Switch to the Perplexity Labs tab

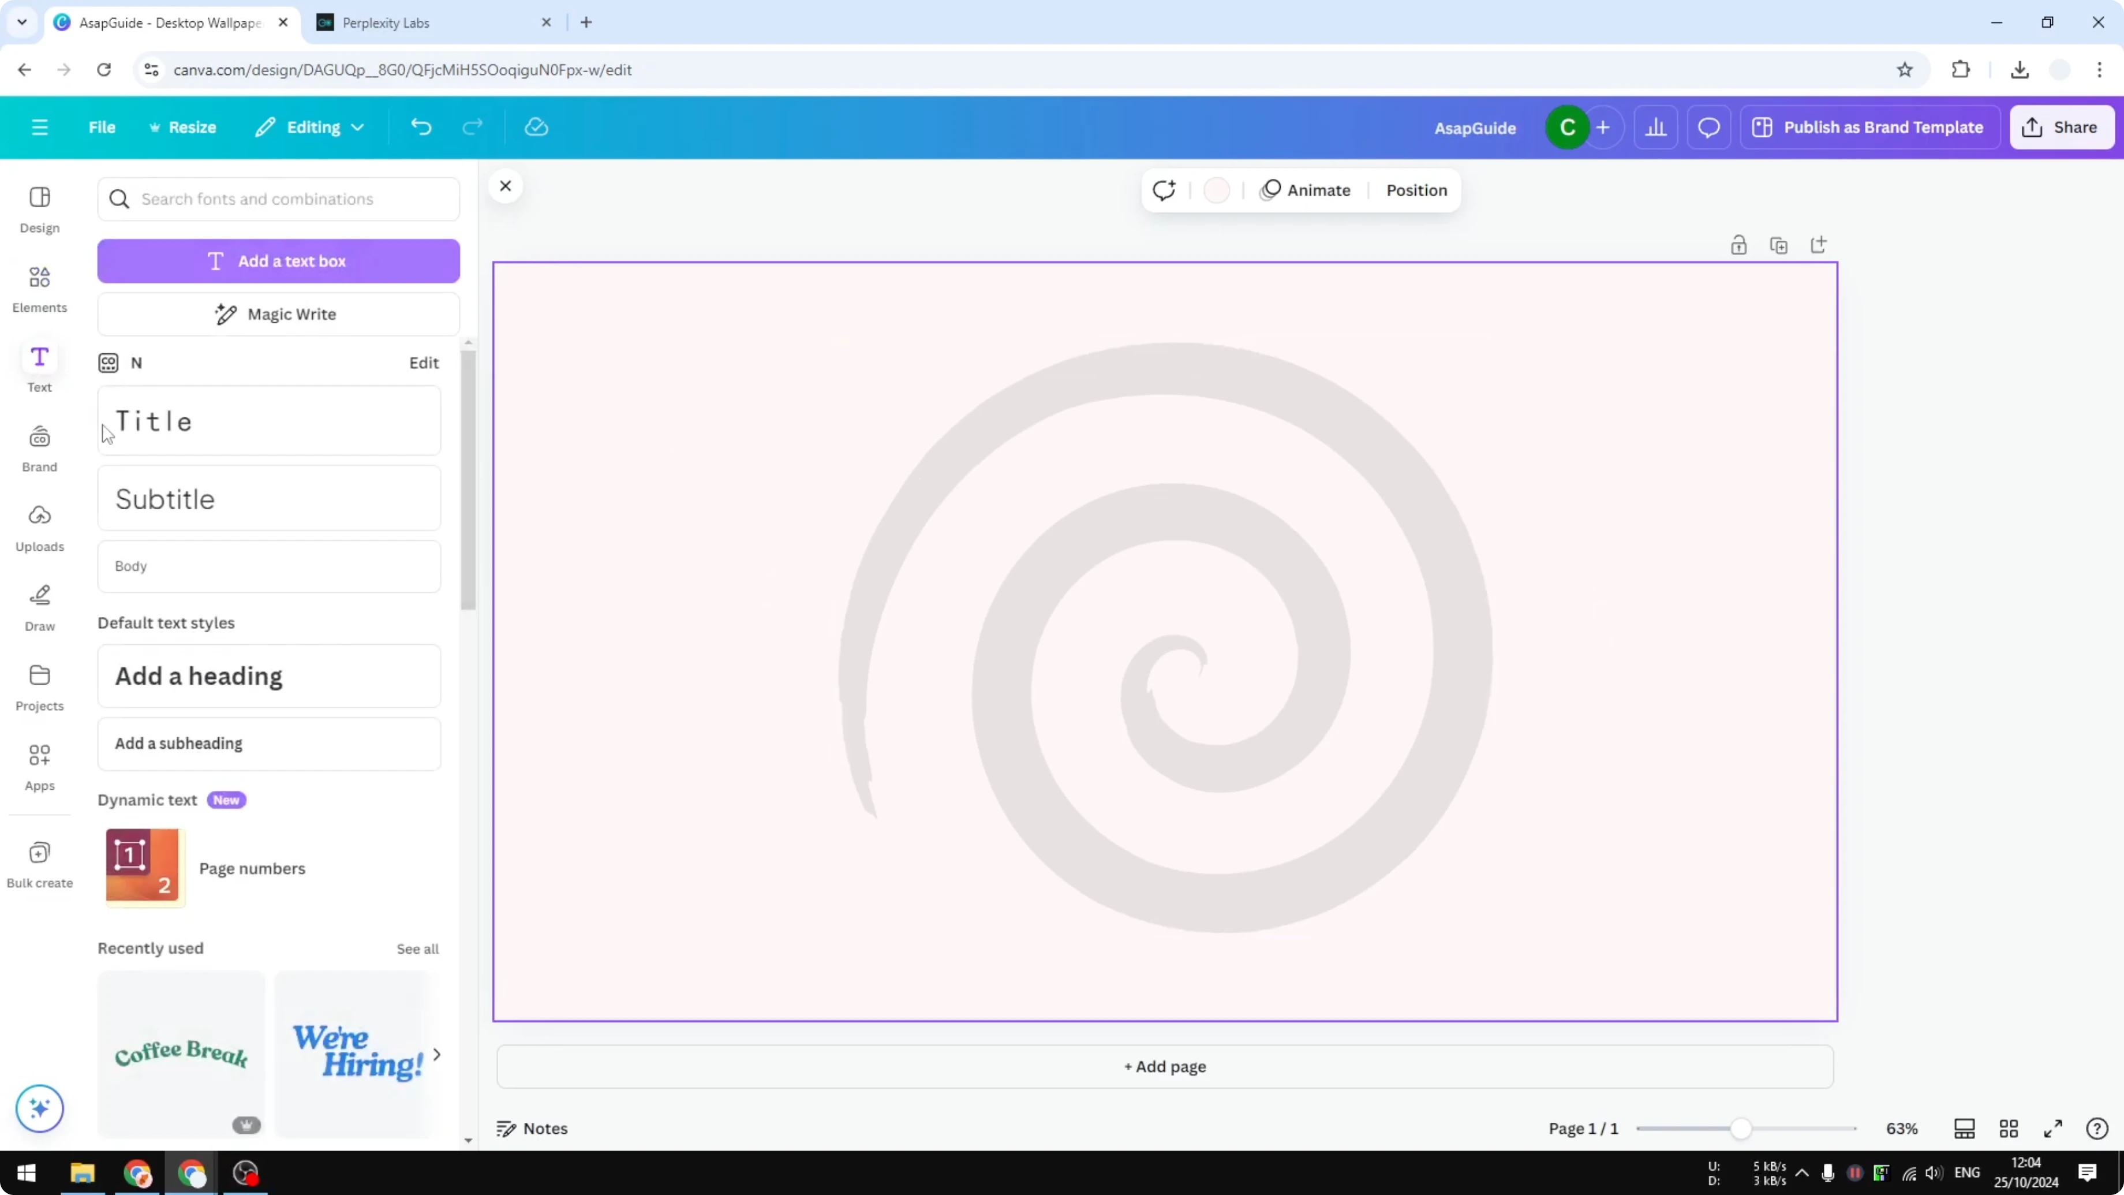[x=387, y=23]
